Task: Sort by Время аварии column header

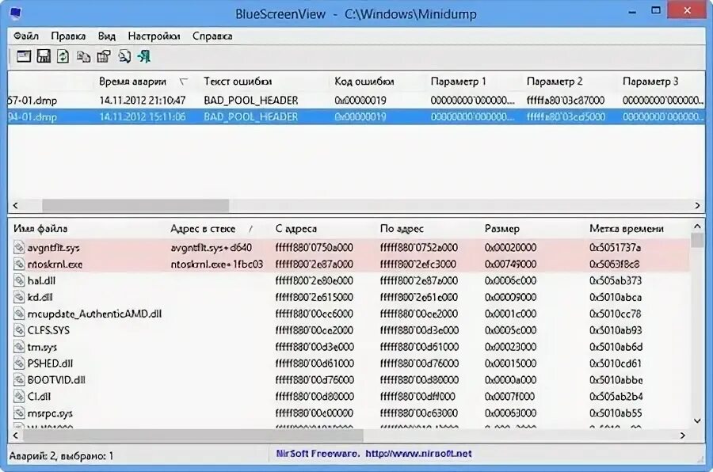Action: coord(133,82)
